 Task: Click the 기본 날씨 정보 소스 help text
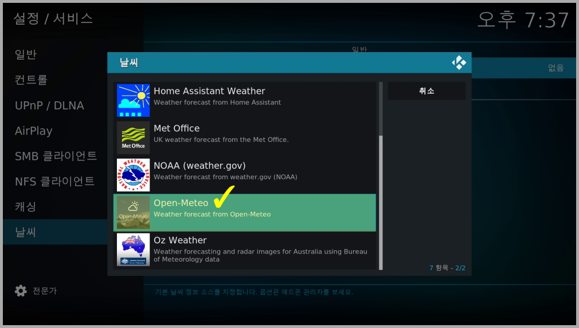pos(254,293)
